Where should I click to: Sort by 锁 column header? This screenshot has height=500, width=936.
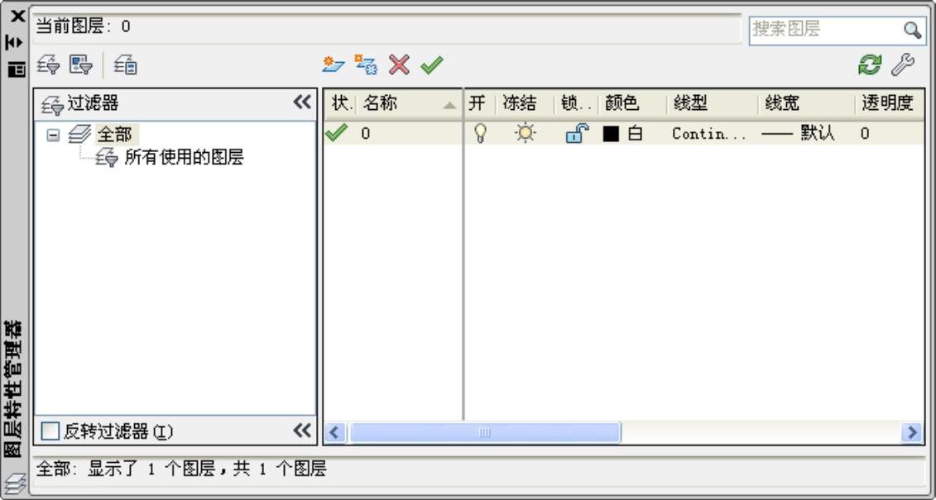coord(575,103)
